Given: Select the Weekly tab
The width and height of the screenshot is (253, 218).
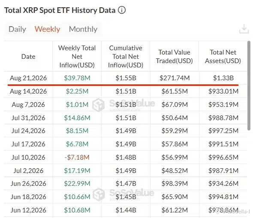Looking at the screenshot, I should point(47,29).
